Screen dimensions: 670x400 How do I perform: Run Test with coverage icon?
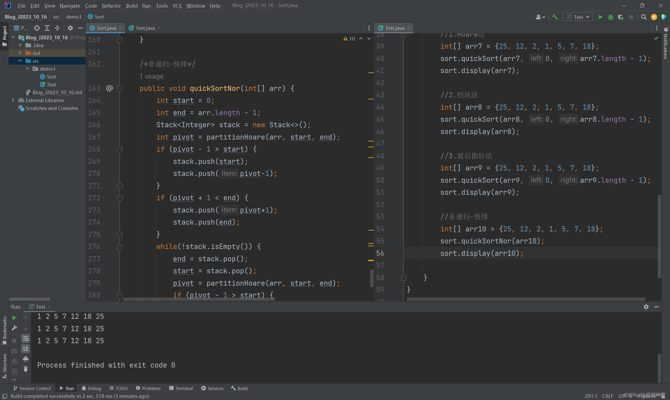point(621,17)
